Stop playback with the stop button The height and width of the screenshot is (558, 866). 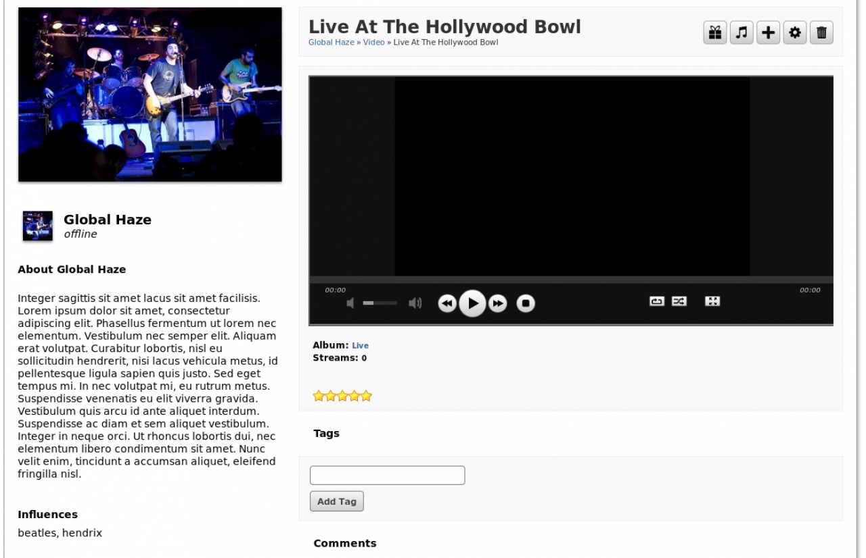[526, 304]
